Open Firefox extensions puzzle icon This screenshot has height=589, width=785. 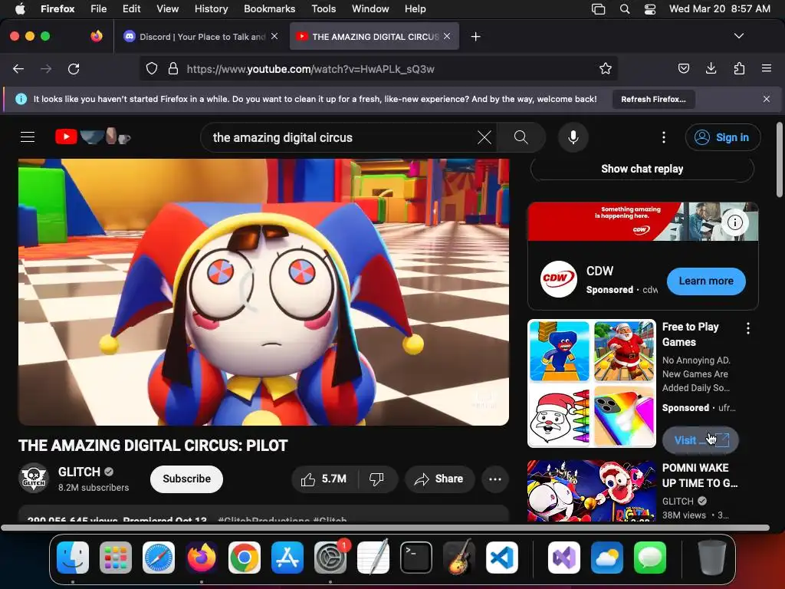[739, 68]
